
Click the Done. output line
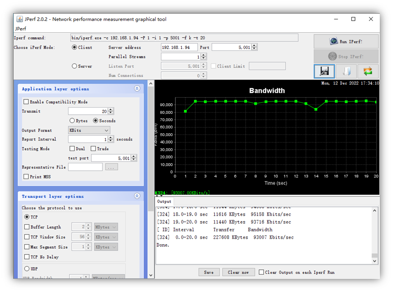[x=163, y=245]
